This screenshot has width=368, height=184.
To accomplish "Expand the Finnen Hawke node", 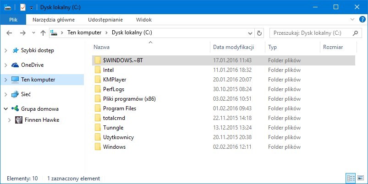I will click(9, 120).
